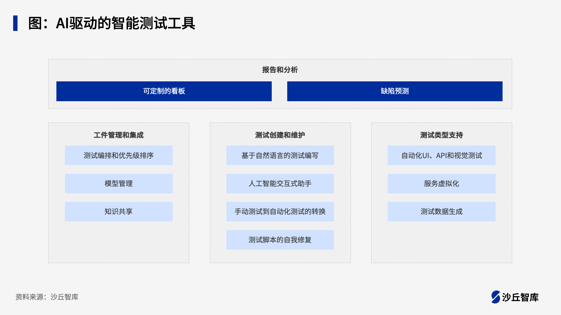Click the 沙丘智库 logo icon
Image resolution: width=561 pixels, height=315 pixels.
click(x=496, y=297)
